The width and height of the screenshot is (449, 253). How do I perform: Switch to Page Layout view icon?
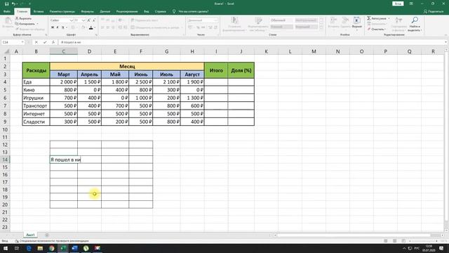(x=394, y=241)
